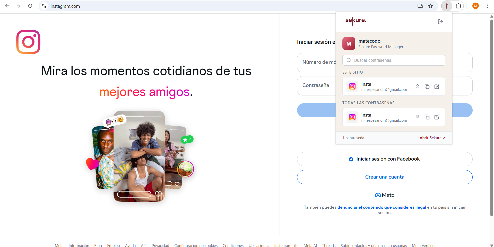Autofill user icon for Insta under Este Sitio
This screenshot has width=494, height=247.
[418, 86]
